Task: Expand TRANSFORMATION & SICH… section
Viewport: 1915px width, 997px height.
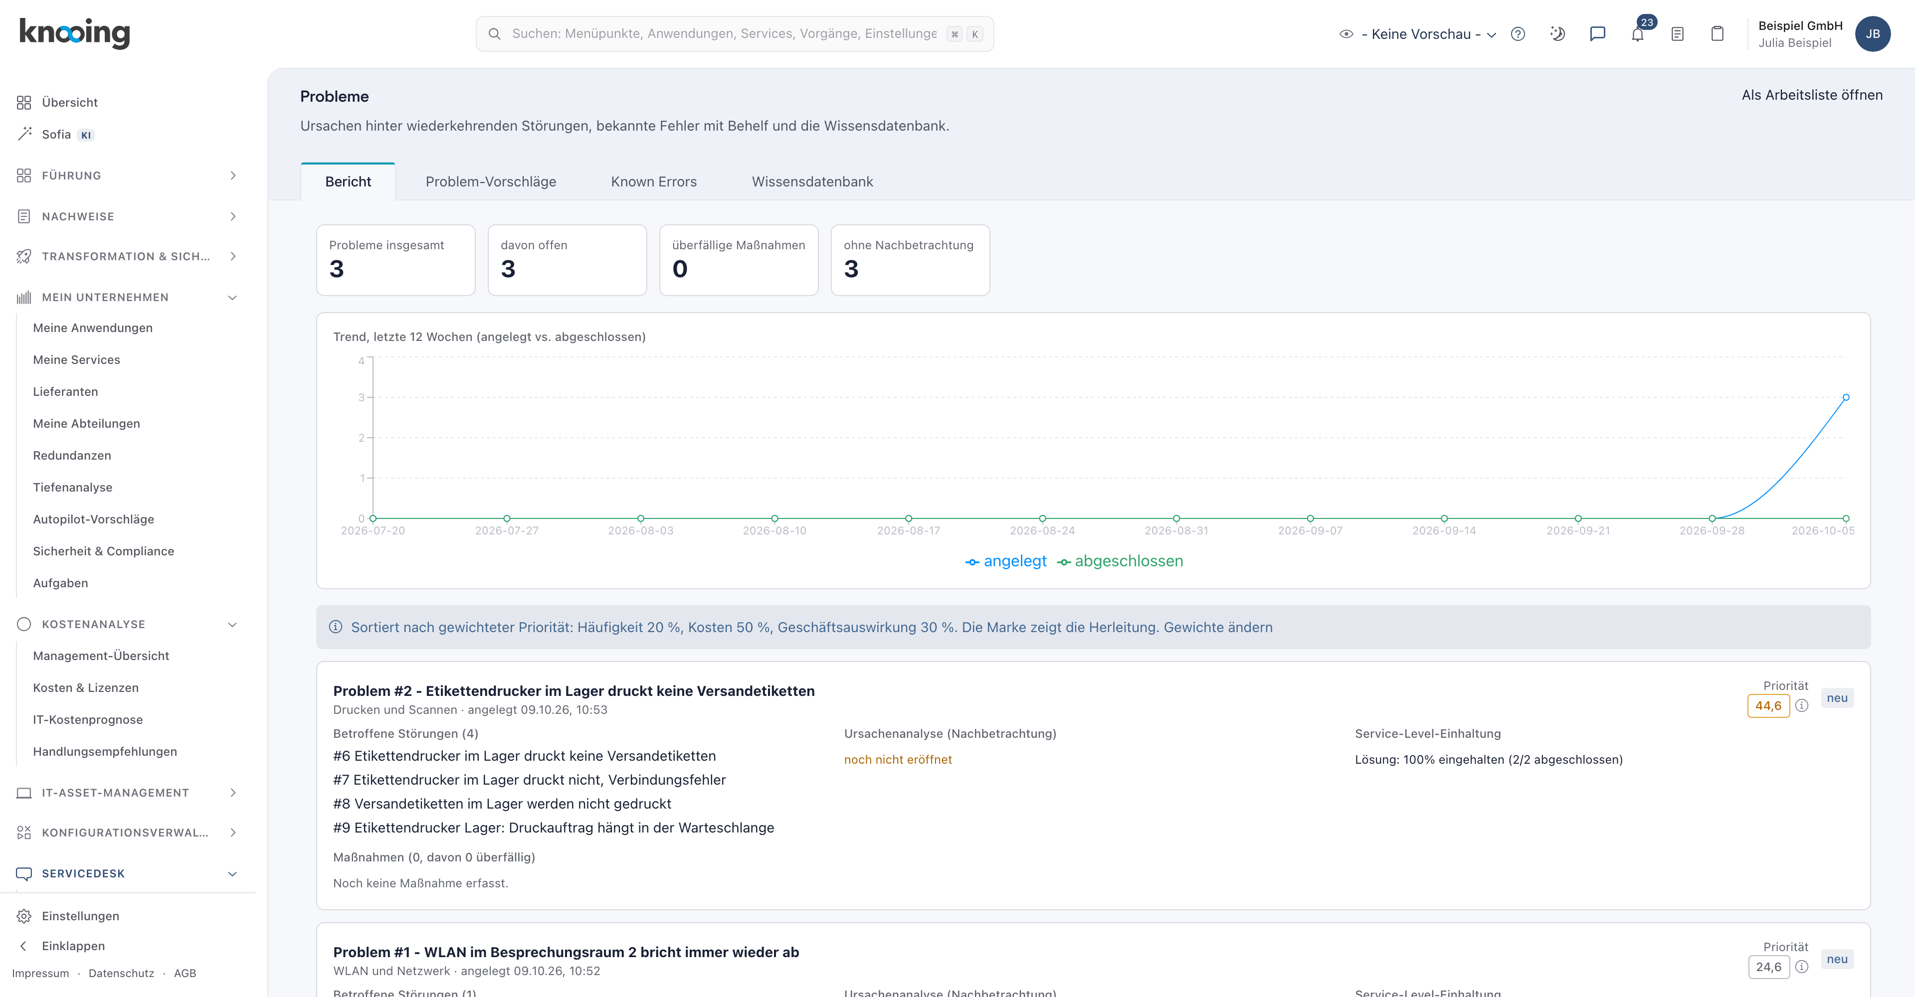Action: [128, 256]
